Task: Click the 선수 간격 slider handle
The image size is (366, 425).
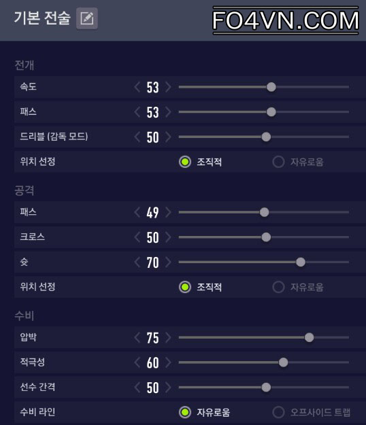Action: (266, 388)
